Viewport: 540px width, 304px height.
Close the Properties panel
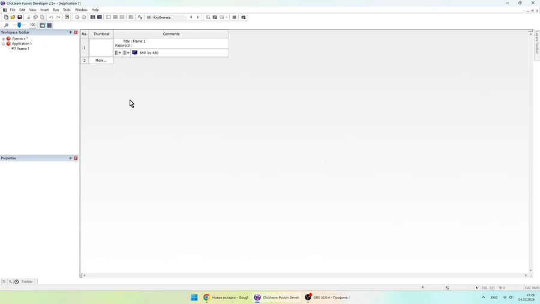76,158
